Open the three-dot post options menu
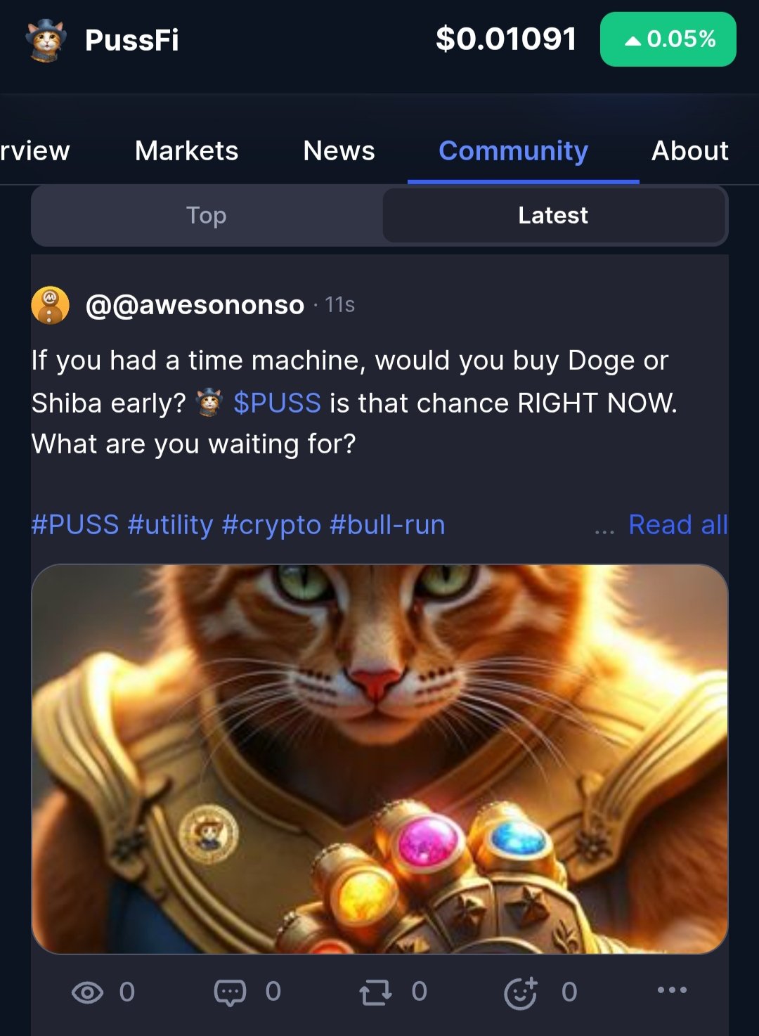 (x=672, y=990)
